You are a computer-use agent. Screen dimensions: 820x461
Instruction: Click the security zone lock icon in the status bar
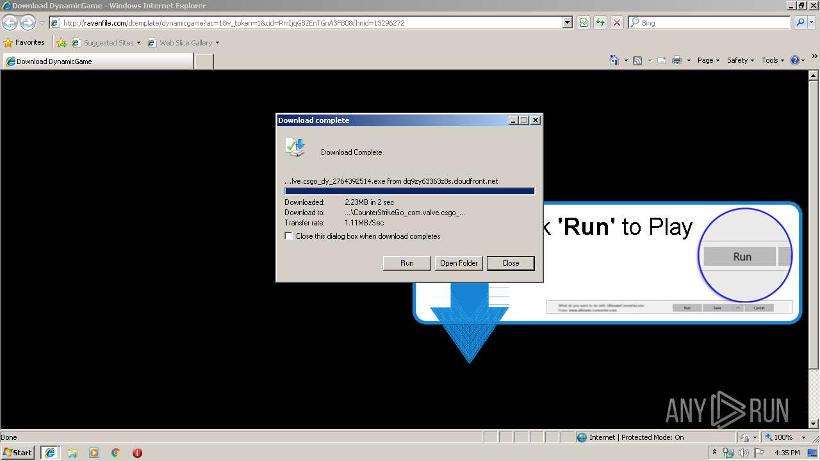[x=745, y=437]
